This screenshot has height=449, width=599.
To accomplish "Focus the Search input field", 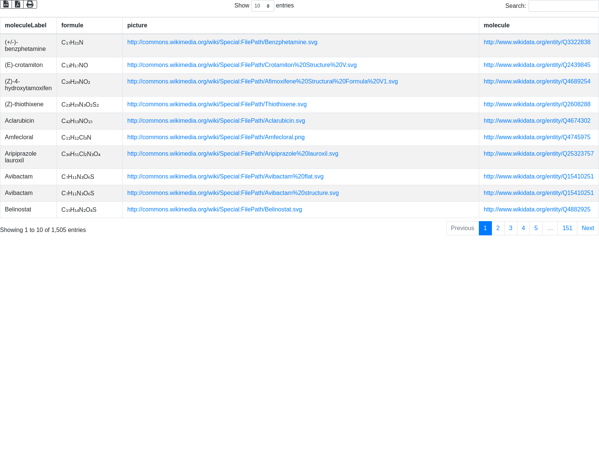I will 563,6.
